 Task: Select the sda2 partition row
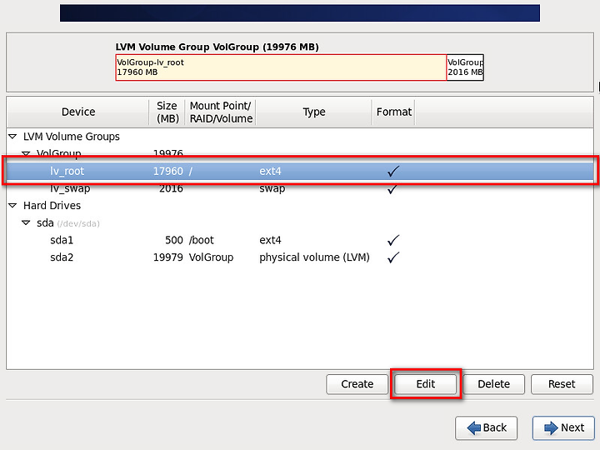(x=300, y=257)
